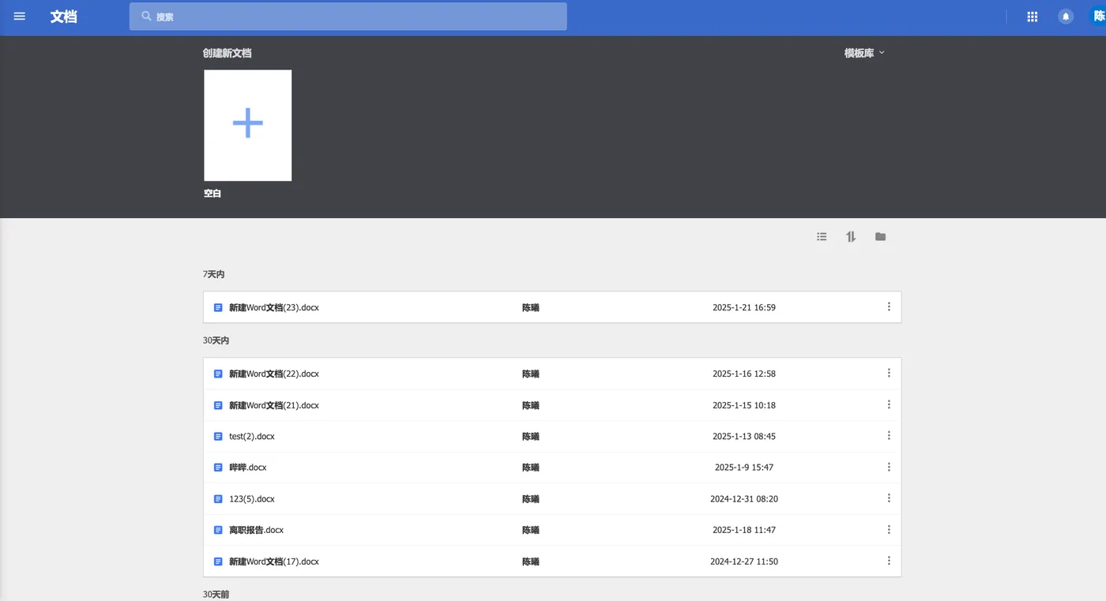Screen dimensions: 1106x601
Task: Click the 文档 app title
Action: point(64,17)
